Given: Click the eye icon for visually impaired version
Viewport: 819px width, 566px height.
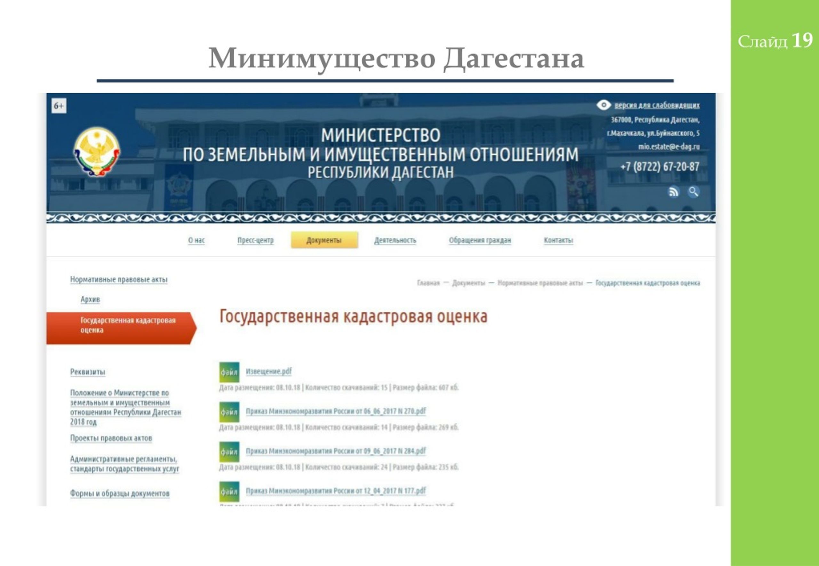Looking at the screenshot, I should point(603,105).
